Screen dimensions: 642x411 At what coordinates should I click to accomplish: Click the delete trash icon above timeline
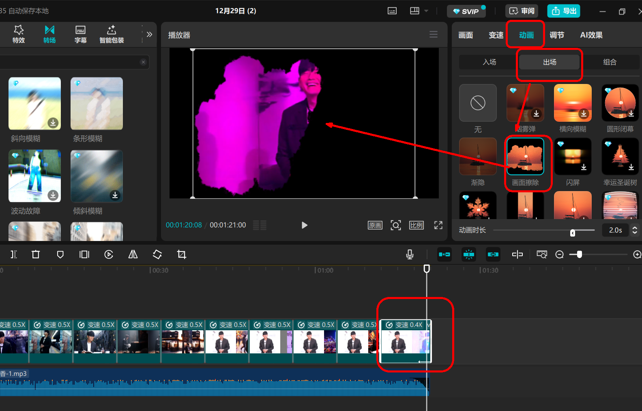pos(36,254)
